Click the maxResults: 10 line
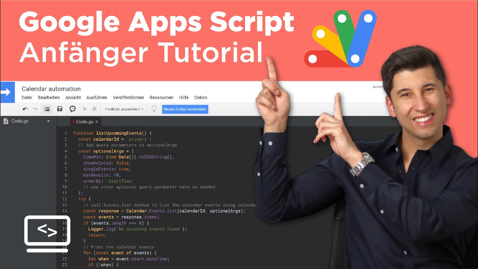This screenshot has height=269, width=478. click(102, 175)
